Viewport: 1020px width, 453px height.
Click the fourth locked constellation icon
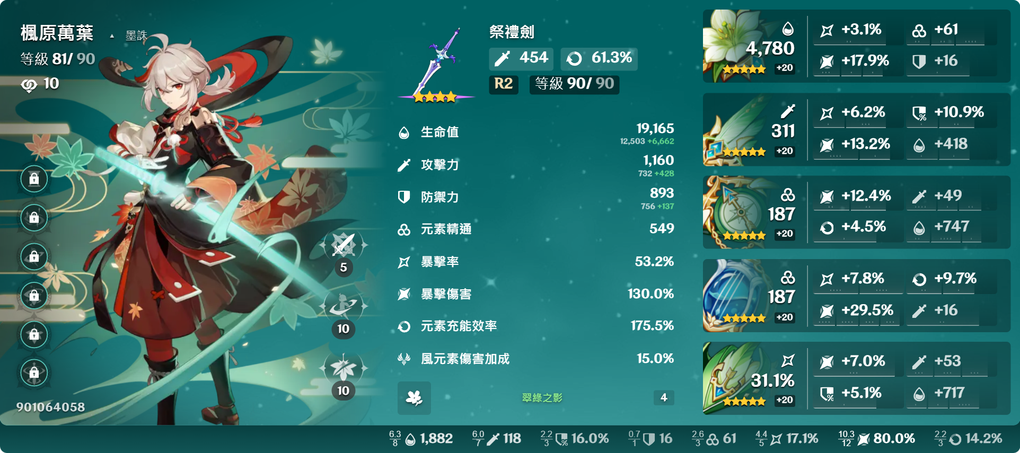point(34,296)
